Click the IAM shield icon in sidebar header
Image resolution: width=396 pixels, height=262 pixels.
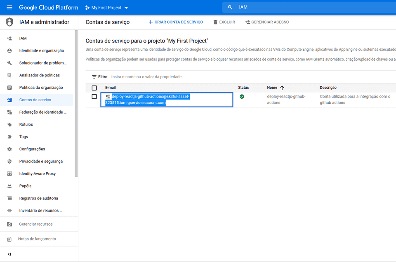point(9,22)
